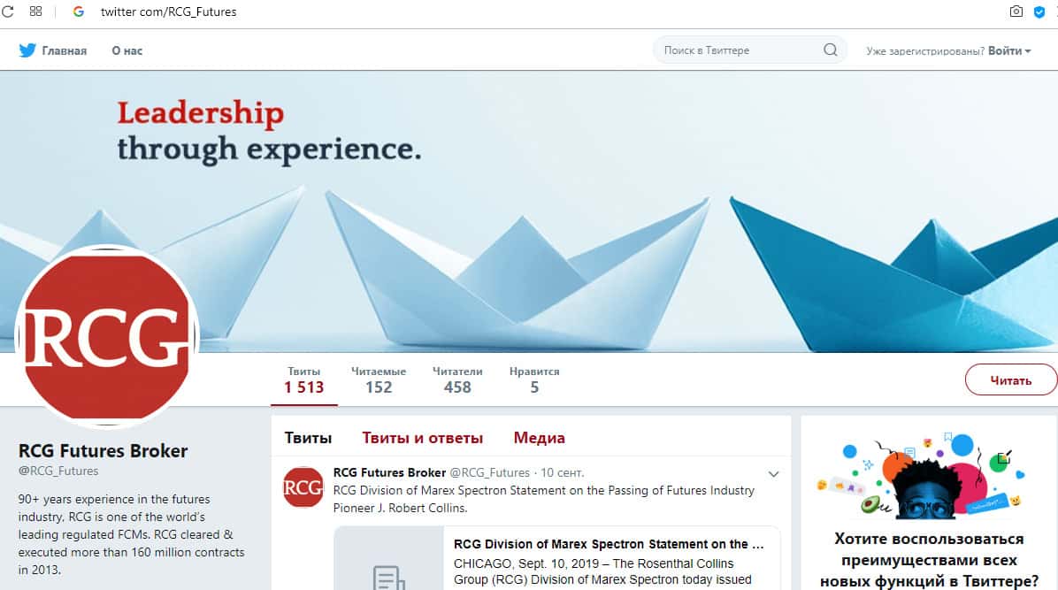Open the large RCG profile avatar

[107, 336]
